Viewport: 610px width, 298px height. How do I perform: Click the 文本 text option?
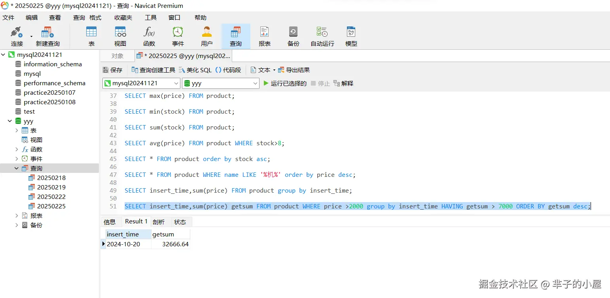point(261,70)
